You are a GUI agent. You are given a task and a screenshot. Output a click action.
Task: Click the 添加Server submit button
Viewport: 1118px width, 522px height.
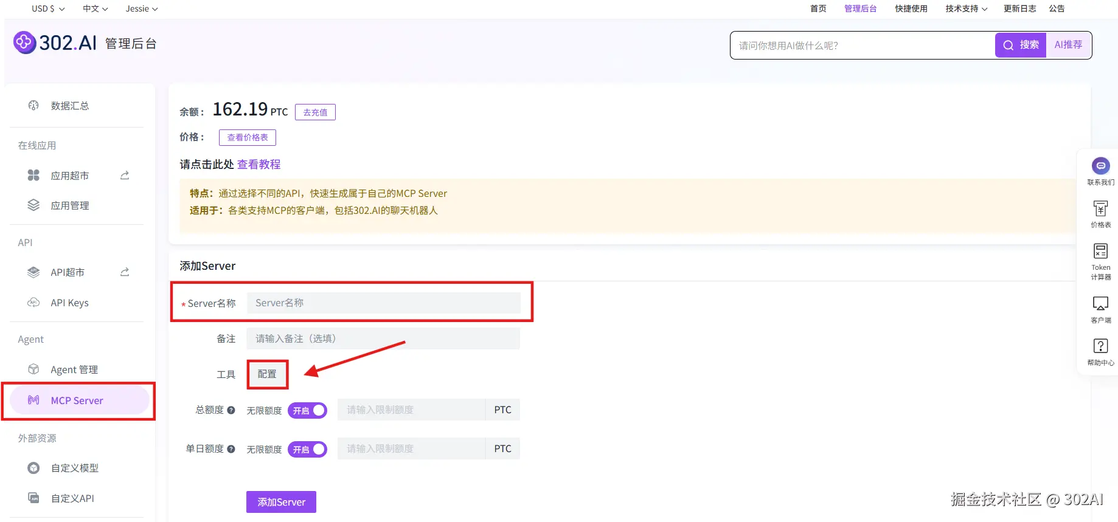(x=281, y=502)
